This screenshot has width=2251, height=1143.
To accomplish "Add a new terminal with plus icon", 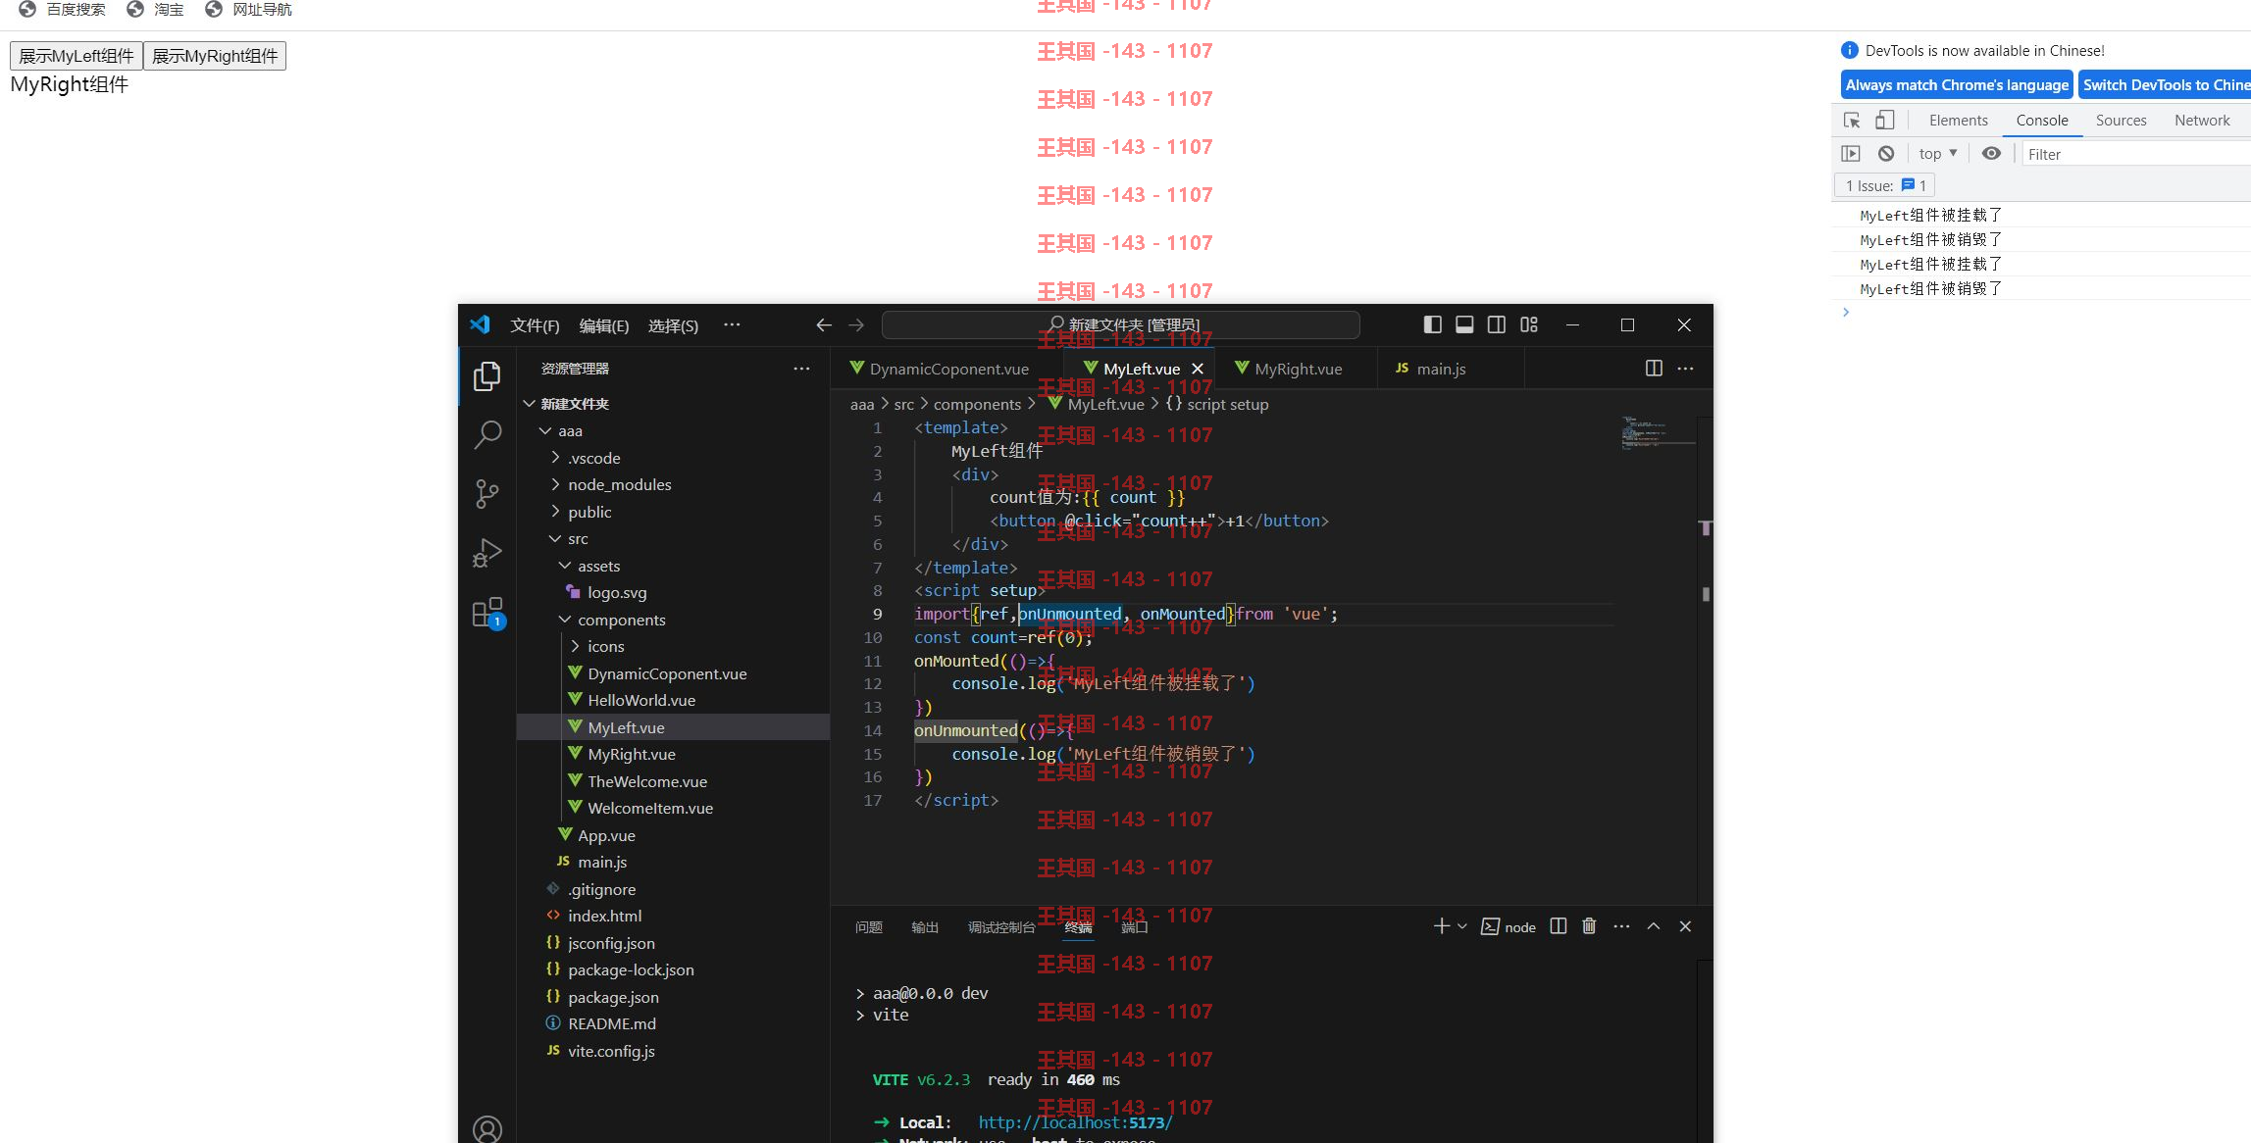I will click(1441, 926).
